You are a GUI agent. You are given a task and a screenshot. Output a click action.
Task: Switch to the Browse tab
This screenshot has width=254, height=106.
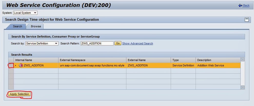[x=36, y=26]
